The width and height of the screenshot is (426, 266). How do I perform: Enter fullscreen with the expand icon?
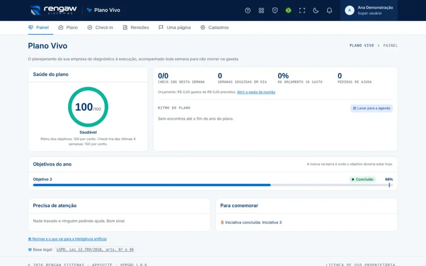(x=302, y=10)
